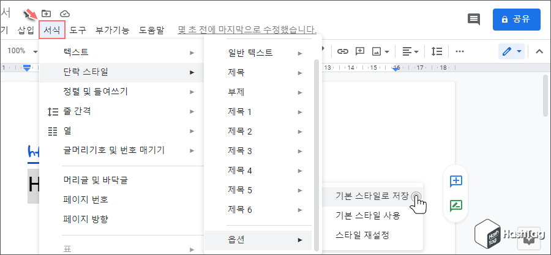Click the three-dot more options icon

pyautogui.click(x=460, y=51)
